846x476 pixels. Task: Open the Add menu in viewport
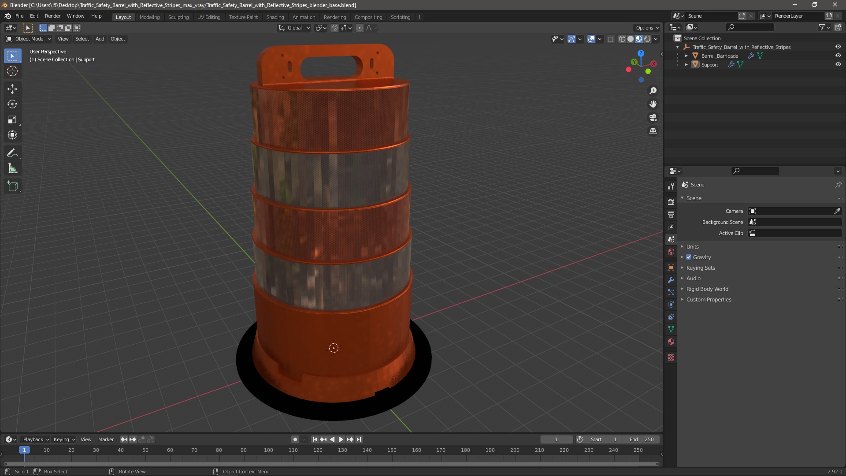100,39
